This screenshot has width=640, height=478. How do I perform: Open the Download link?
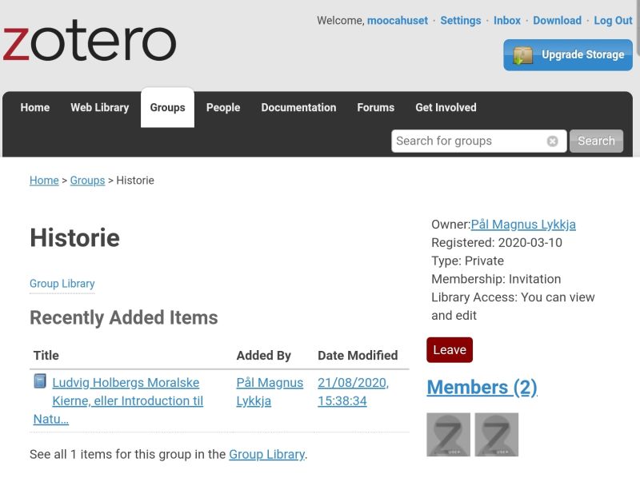click(557, 21)
